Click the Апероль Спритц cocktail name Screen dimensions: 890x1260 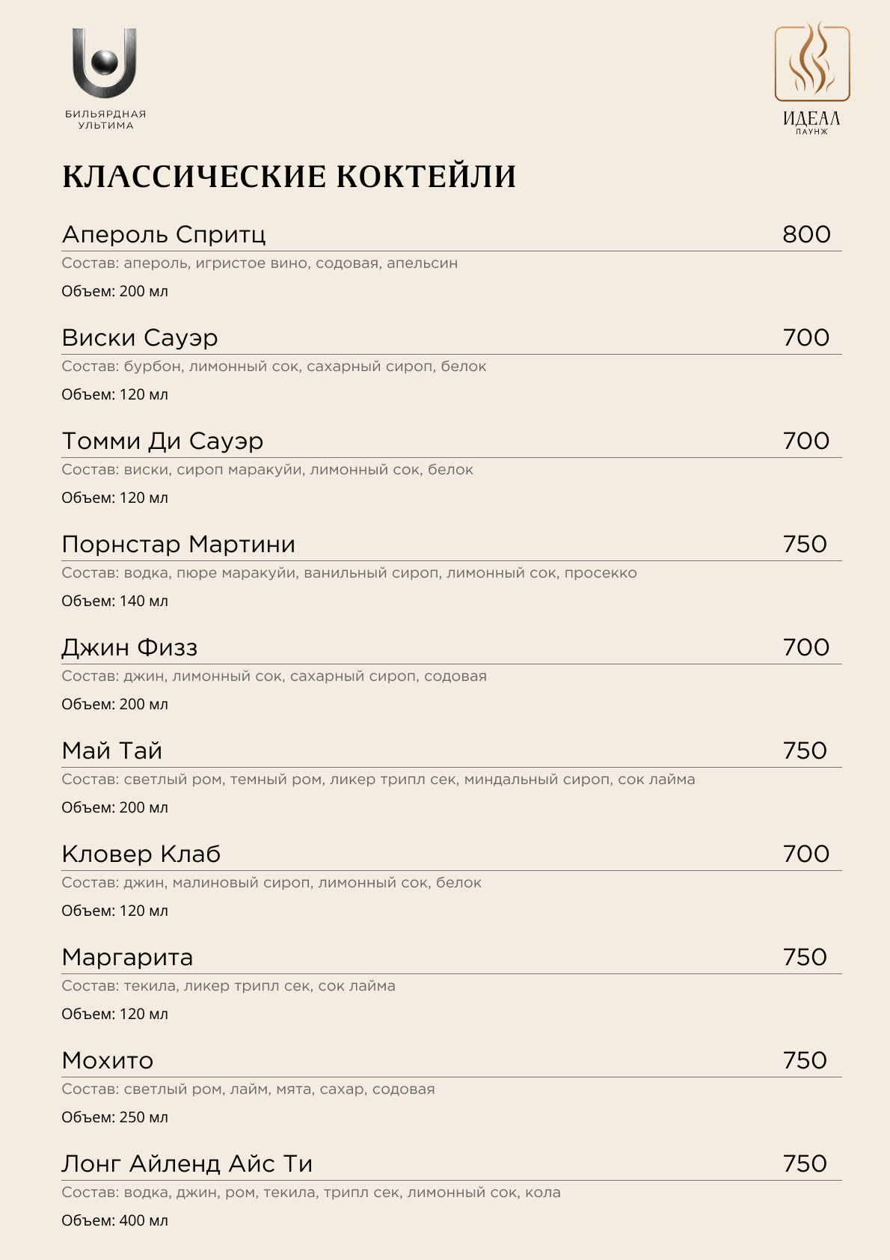[x=164, y=234]
